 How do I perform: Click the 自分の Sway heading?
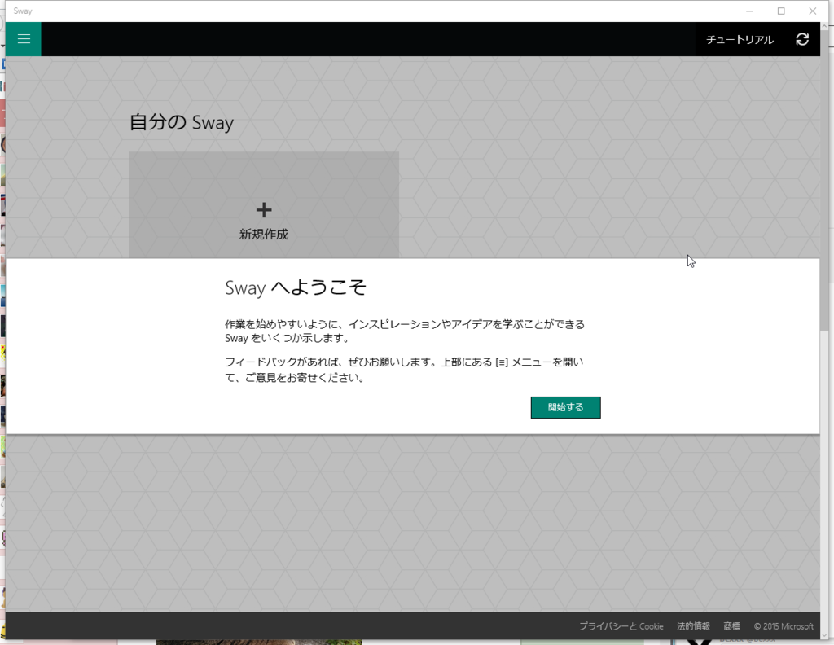click(182, 122)
